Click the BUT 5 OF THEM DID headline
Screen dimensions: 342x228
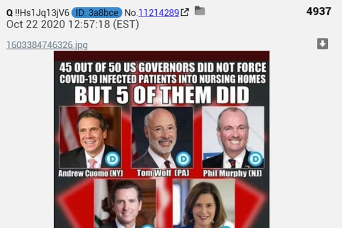[162, 95]
